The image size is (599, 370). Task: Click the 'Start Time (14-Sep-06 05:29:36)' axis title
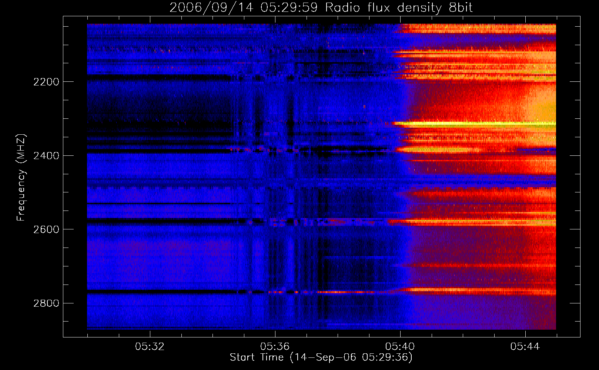coord(321,357)
